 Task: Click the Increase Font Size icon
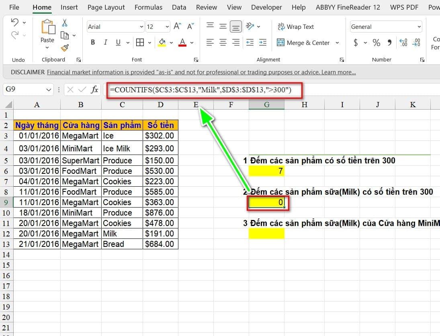click(177, 27)
